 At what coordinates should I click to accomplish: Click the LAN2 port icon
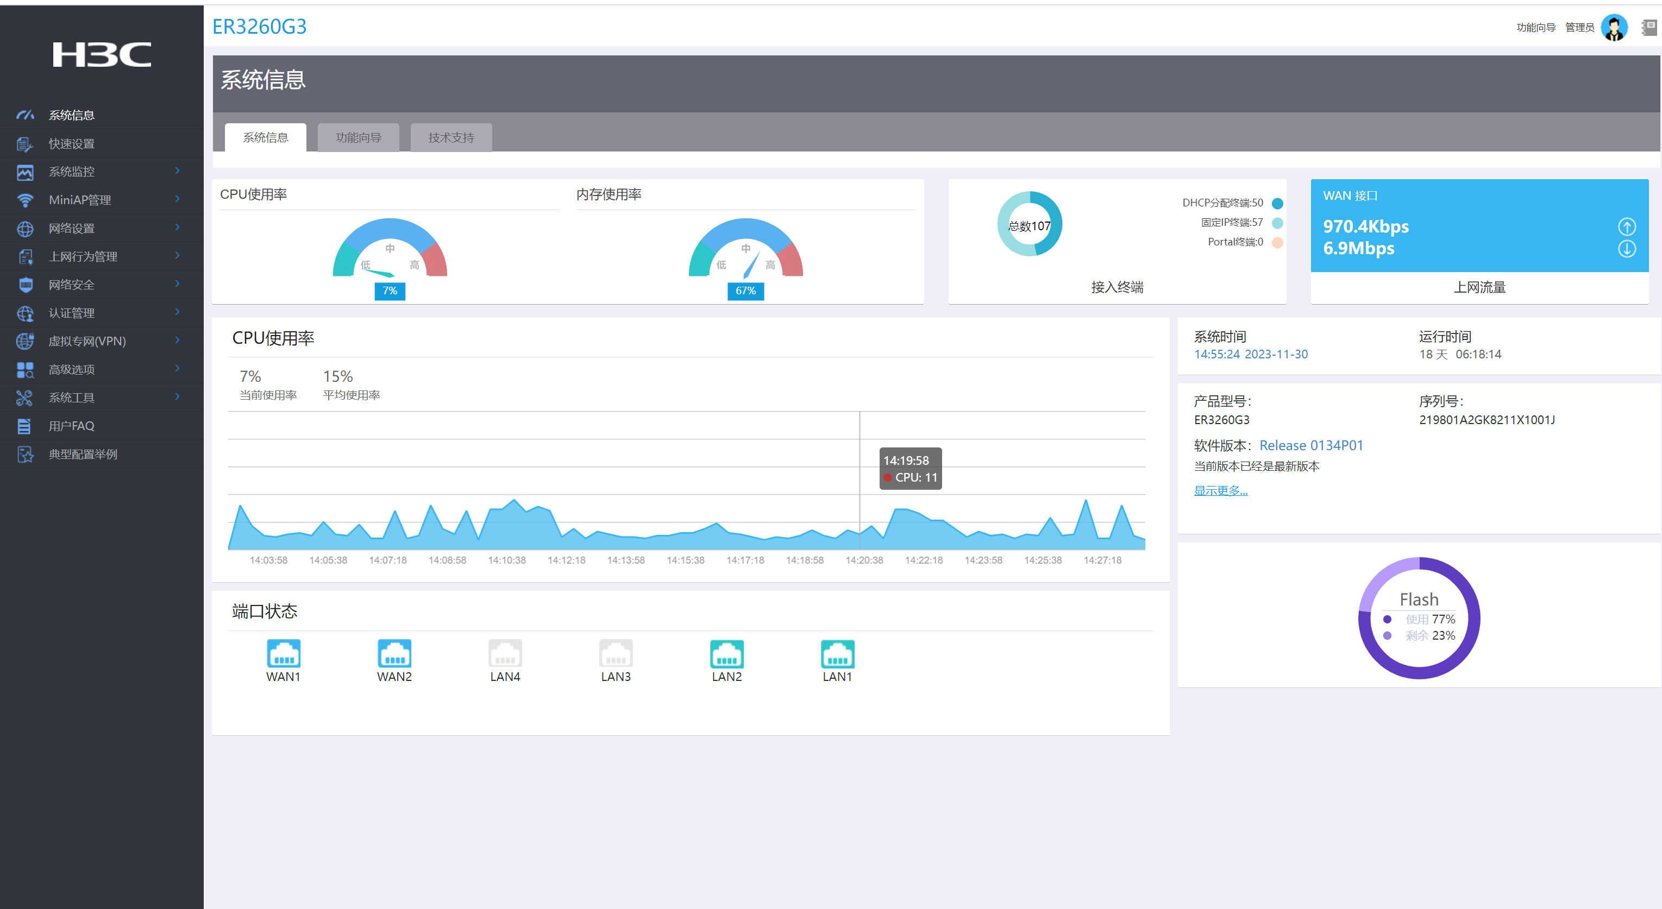click(726, 653)
